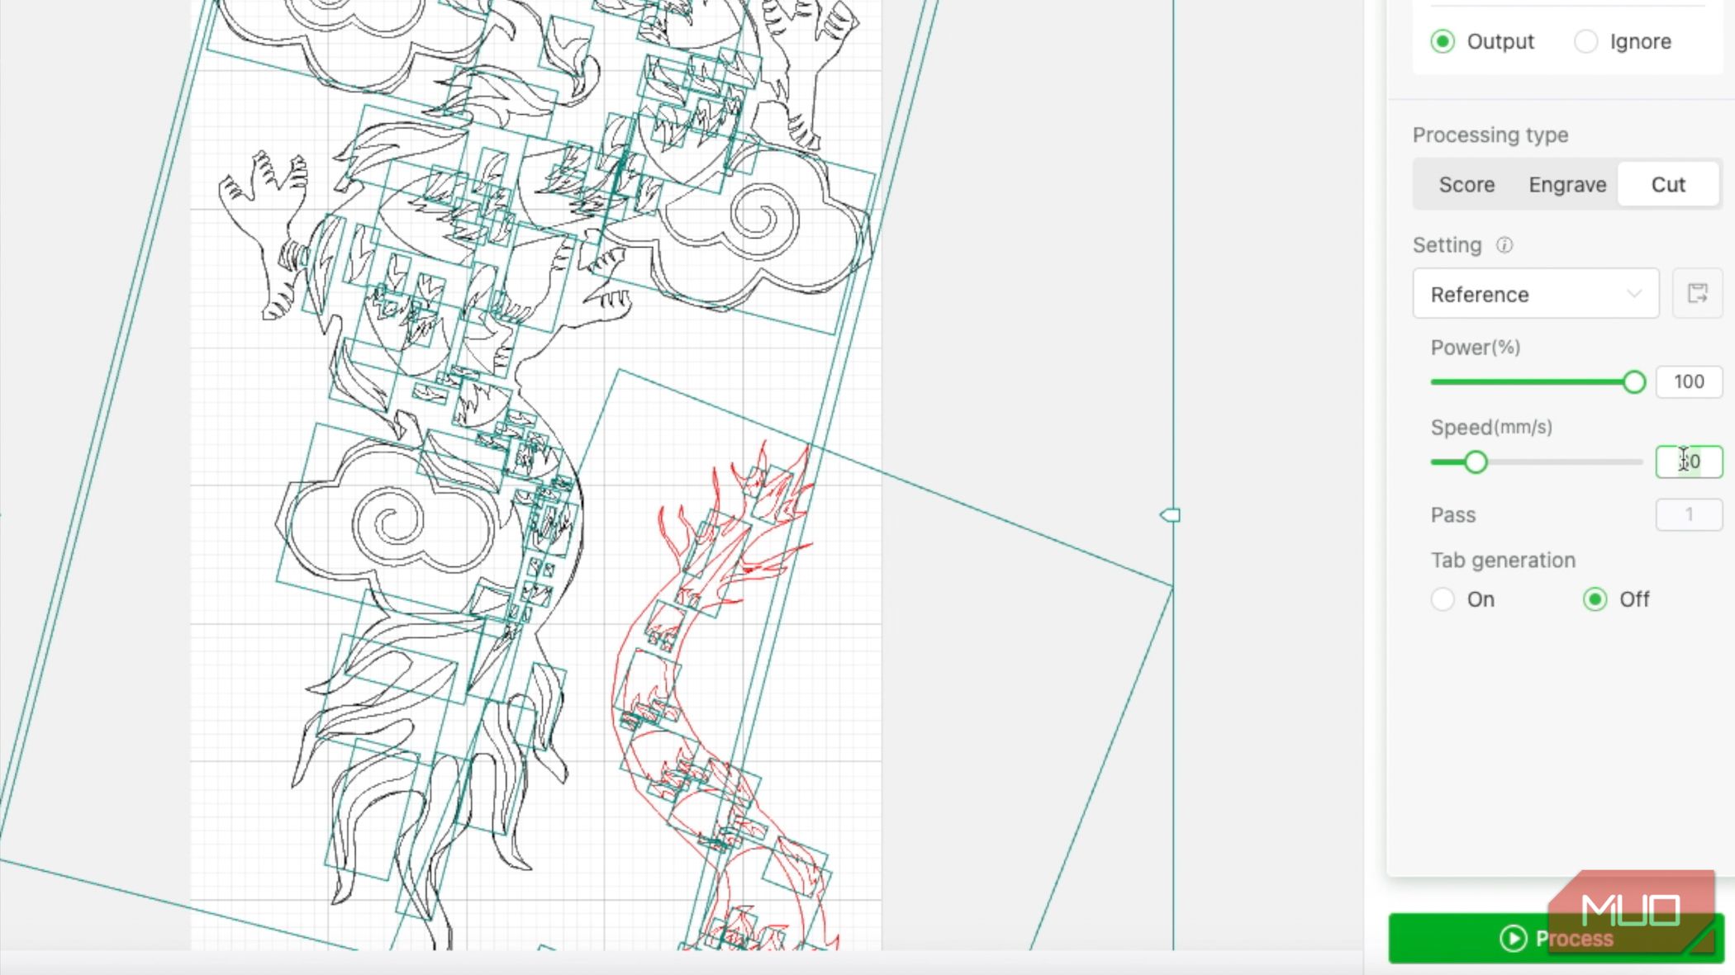Click the Score processing type tab
The height and width of the screenshot is (975, 1735).
click(1466, 185)
